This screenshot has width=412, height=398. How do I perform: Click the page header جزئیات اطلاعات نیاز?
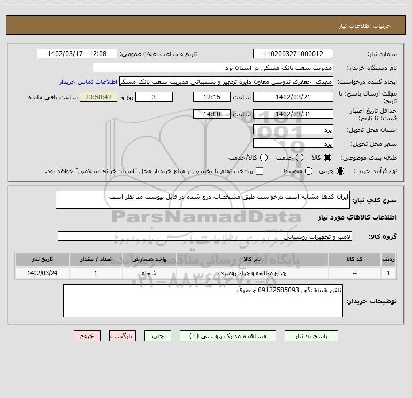pyautogui.click(x=365, y=26)
